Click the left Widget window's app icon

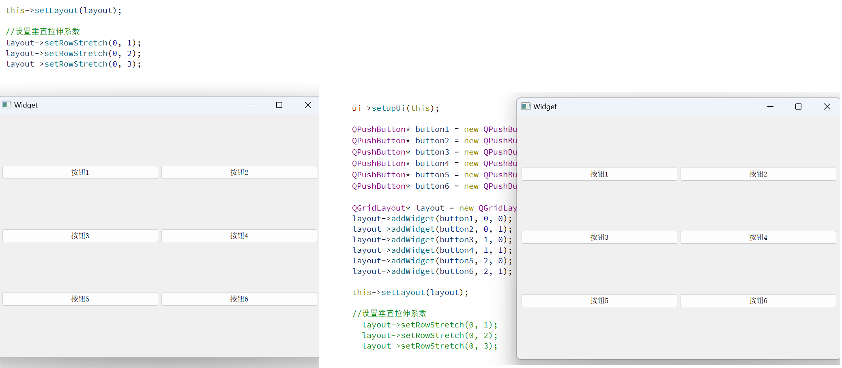click(6, 105)
